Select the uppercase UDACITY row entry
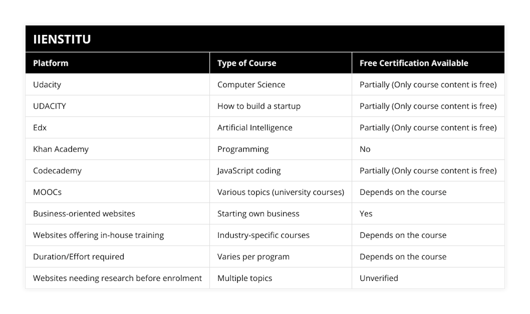Viewport: 530px width, 314px height. click(49, 106)
